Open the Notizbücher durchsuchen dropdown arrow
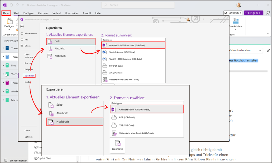 tap(260, 51)
